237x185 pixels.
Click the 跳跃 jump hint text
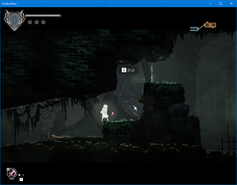click(x=131, y=70)
